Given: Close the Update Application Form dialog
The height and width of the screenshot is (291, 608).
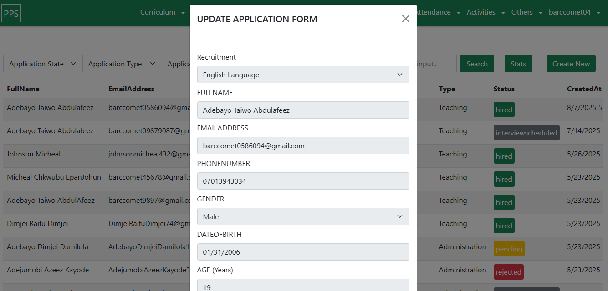Looking at the screenshot, I should coord(405,19).
